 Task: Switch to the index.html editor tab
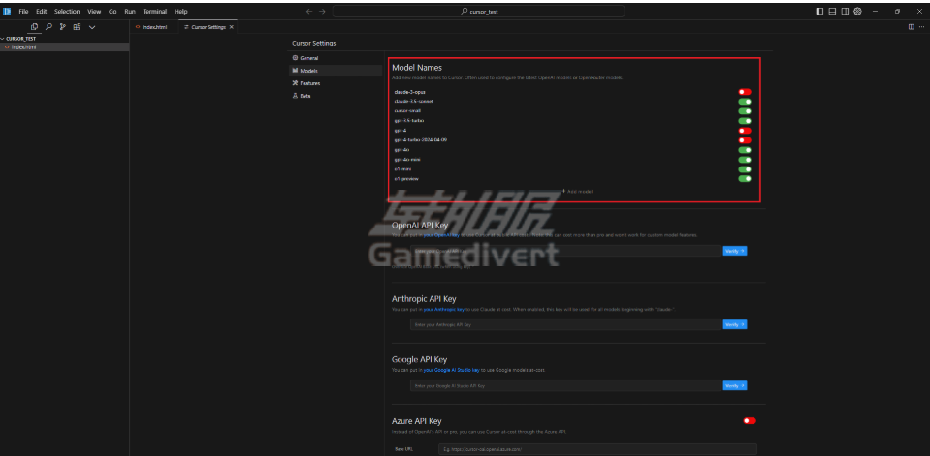pyautogui.click(x=153, y=27)
